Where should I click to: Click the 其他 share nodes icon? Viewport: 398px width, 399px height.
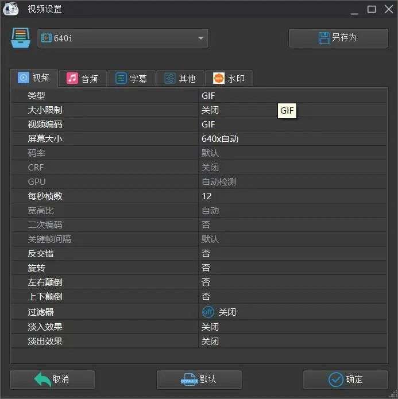(169, 78)
